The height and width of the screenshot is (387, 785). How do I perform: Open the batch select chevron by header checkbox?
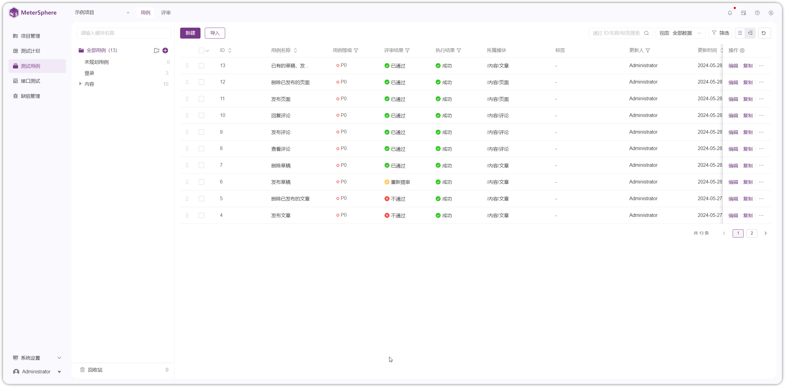pyautogui.click(x=208, y=51)
